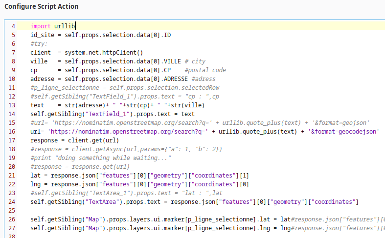
Task: Click line 'text = str(adresse)+ " "+str(cp)...'
Action: [x=117, y=105]
